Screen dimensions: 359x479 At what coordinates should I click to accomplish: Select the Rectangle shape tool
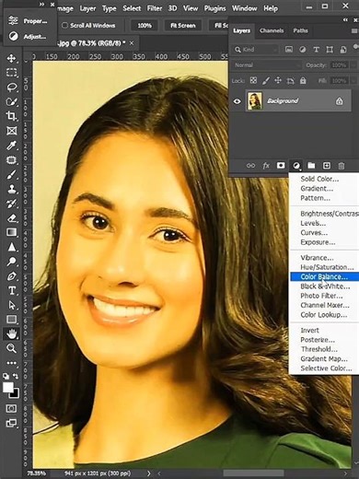12,320
